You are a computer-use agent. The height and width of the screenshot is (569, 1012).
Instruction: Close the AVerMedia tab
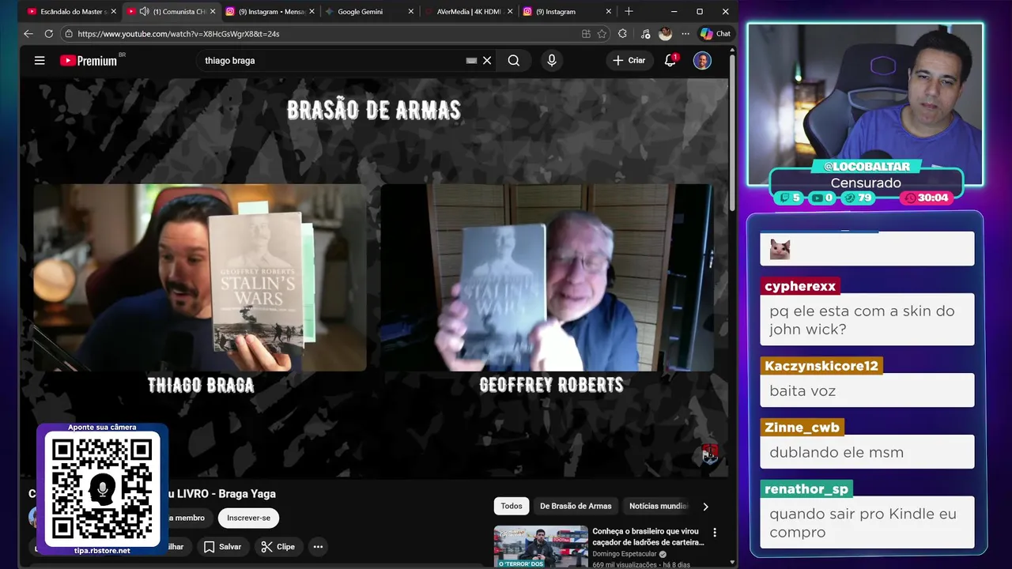point(510,12)
